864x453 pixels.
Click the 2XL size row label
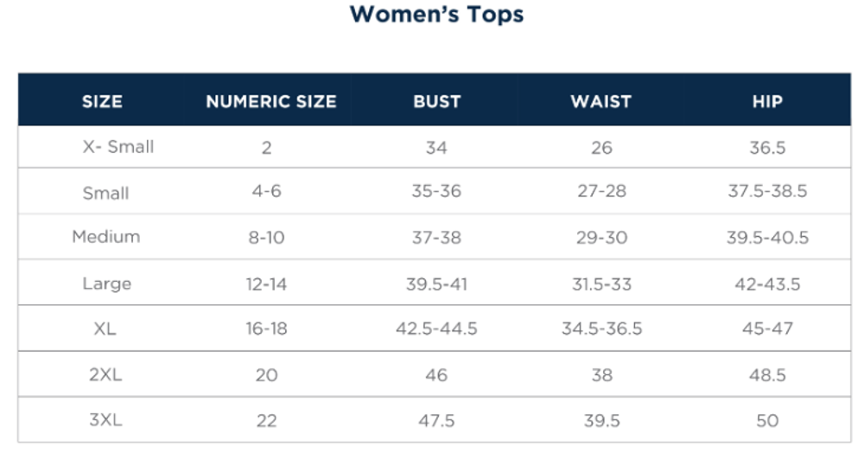[105, 375]
